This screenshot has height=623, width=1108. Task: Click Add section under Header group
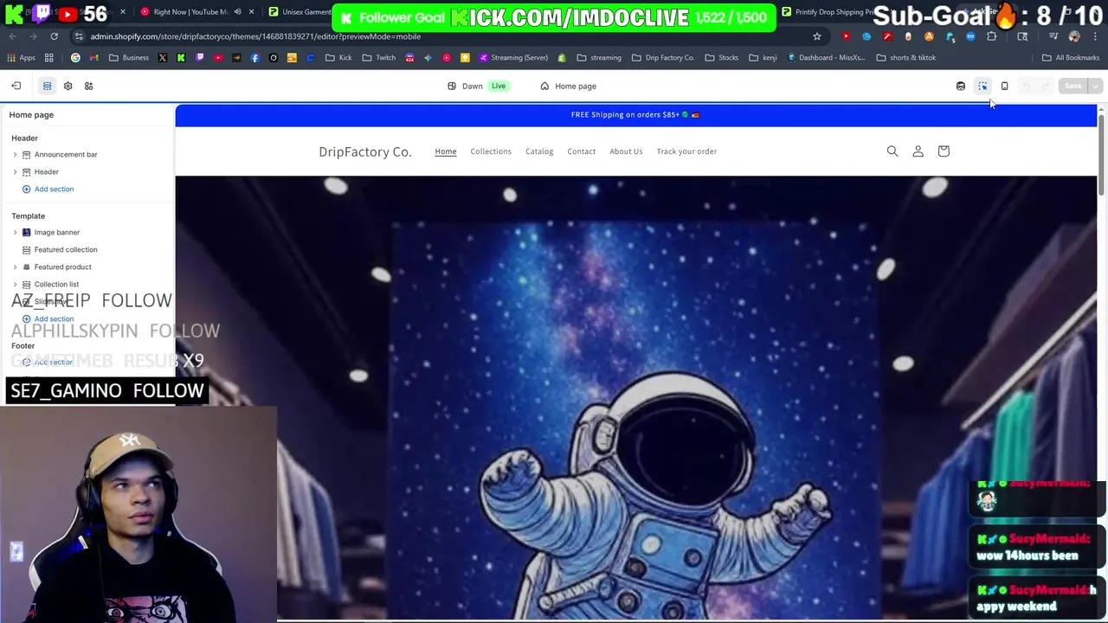48,189
